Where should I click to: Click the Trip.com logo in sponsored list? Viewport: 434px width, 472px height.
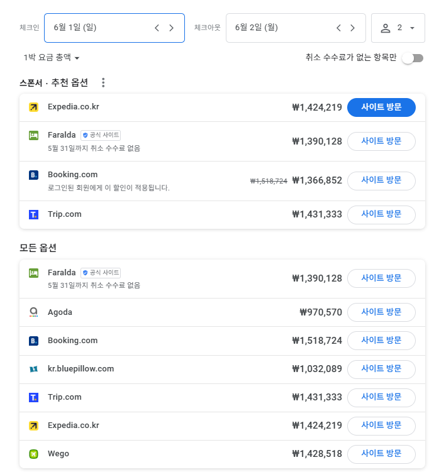(x=33, y=214)
